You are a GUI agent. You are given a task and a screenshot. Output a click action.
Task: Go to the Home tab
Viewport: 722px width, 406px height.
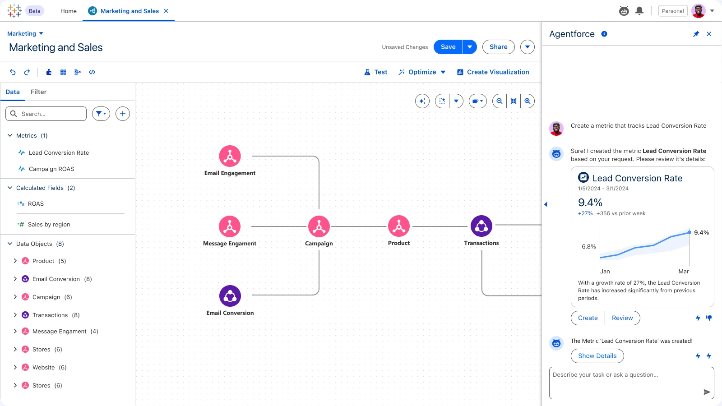(x=69, y=11)
